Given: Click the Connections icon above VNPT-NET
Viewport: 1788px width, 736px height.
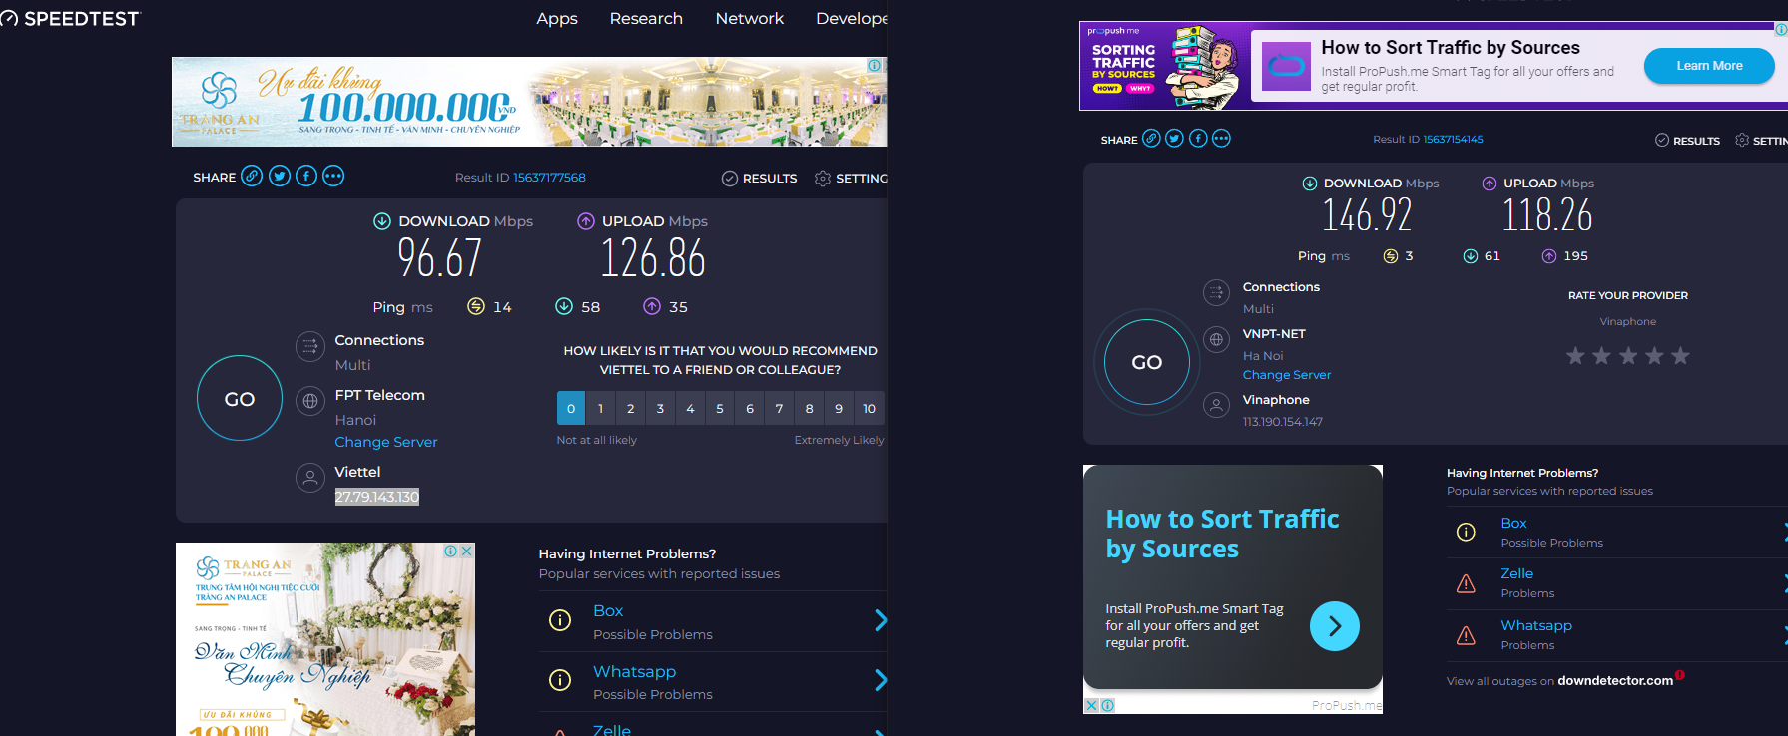Looking at the screenshot, I should click(1216, 292).
